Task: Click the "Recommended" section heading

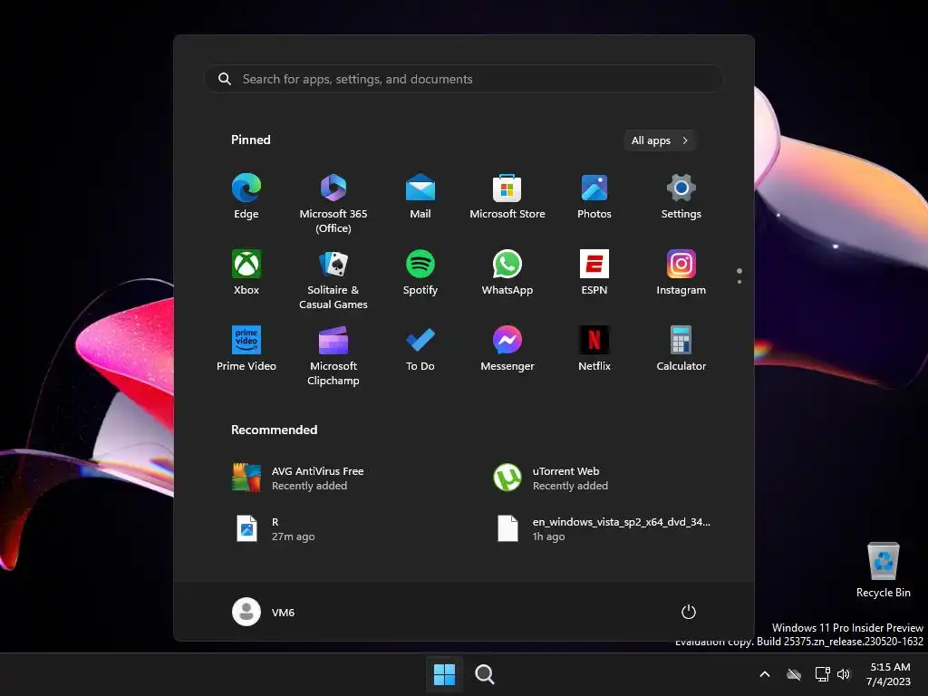Action: pyautogui.click(x=274, y=430)
